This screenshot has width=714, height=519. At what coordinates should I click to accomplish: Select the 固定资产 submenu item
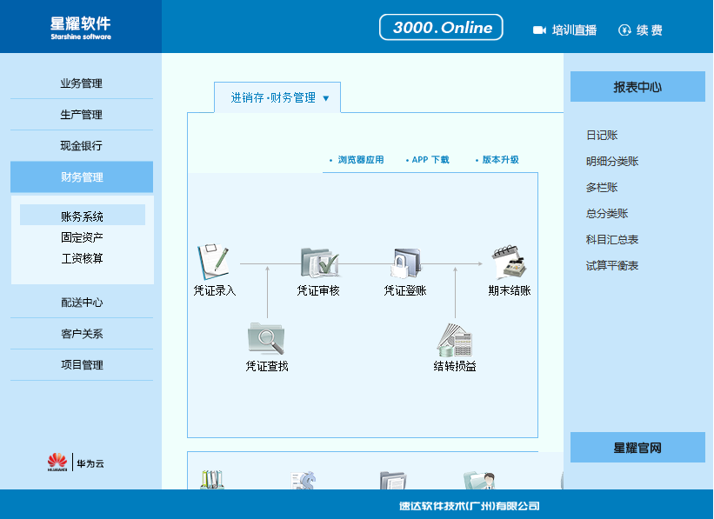point(82,237)
